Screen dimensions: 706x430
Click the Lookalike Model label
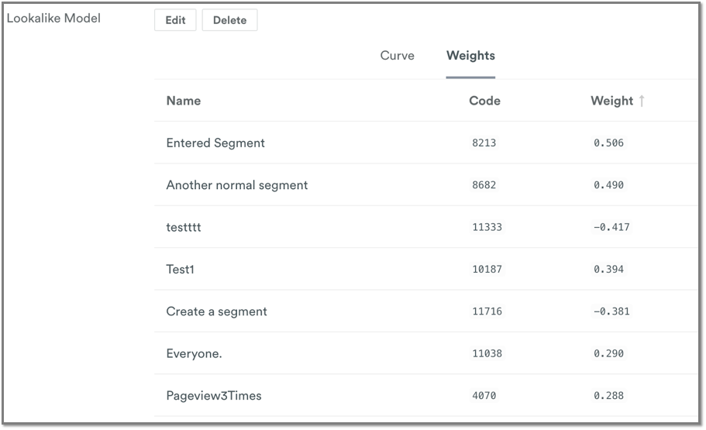(53, 19)
